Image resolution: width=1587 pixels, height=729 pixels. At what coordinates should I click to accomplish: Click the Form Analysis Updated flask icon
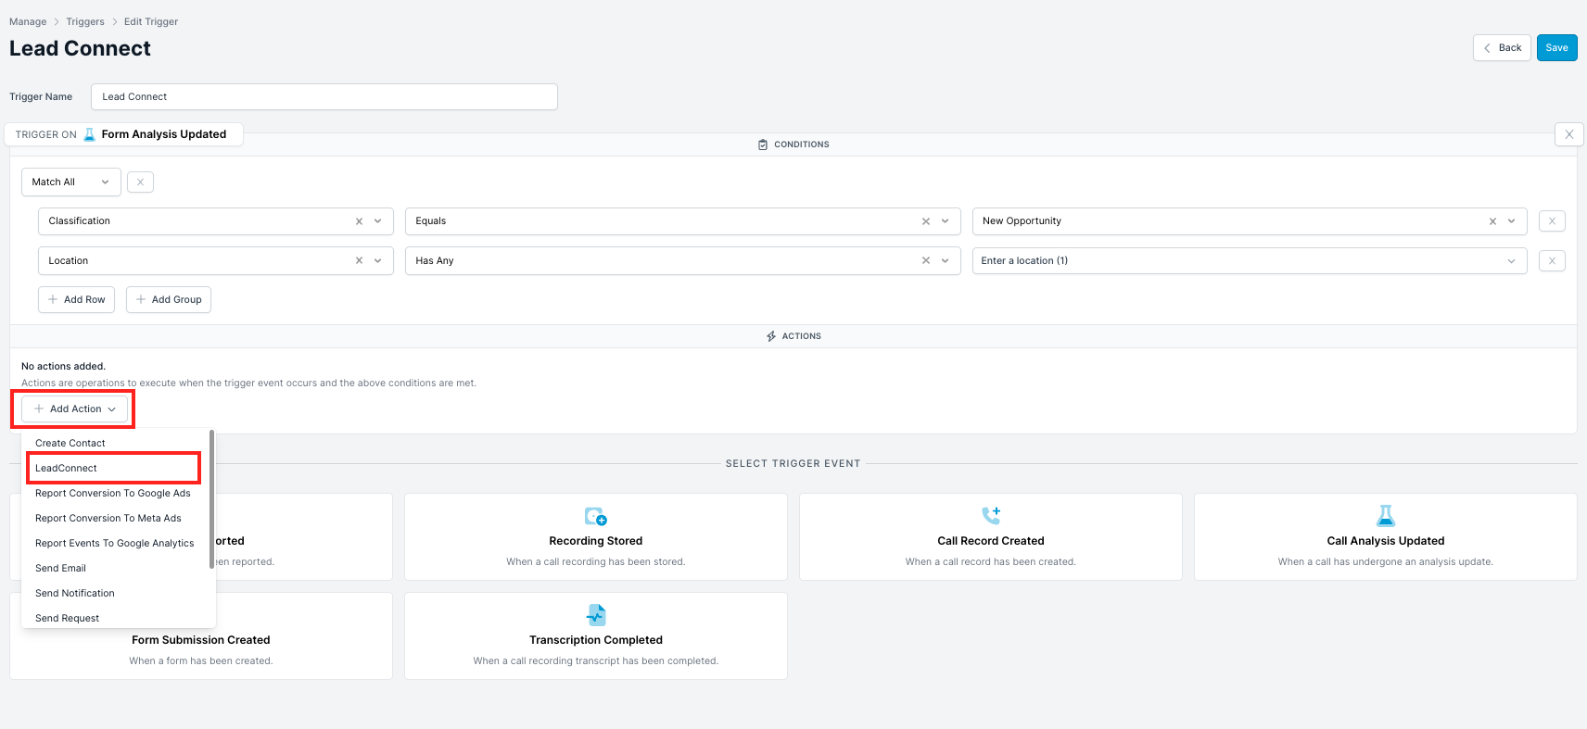[90, 134]
